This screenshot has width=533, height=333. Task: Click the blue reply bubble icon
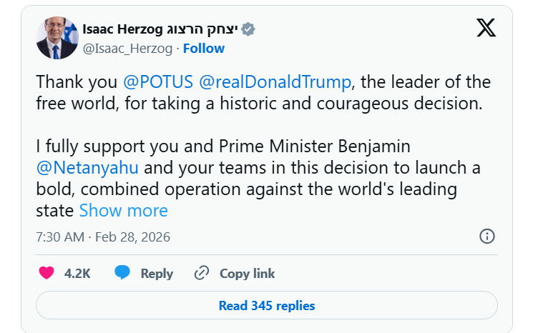pyautogui.click(x=122, y=273)
